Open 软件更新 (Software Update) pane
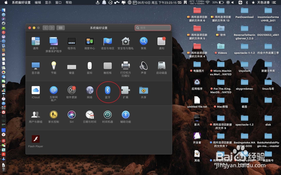Image resolution: width=281 pixels, height=175 pixels. click(71, 90)
